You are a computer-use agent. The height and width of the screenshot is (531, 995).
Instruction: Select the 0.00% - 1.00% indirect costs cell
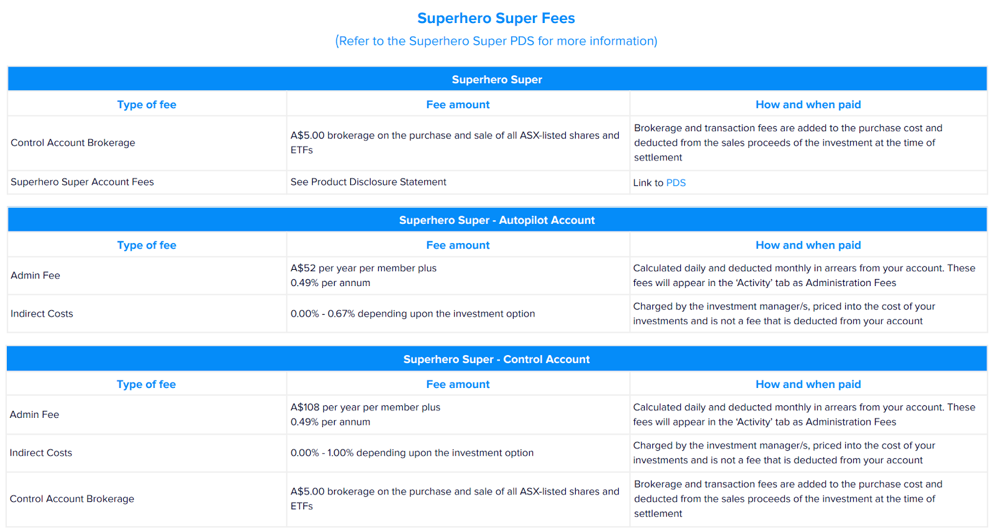(x=412, y=453)
